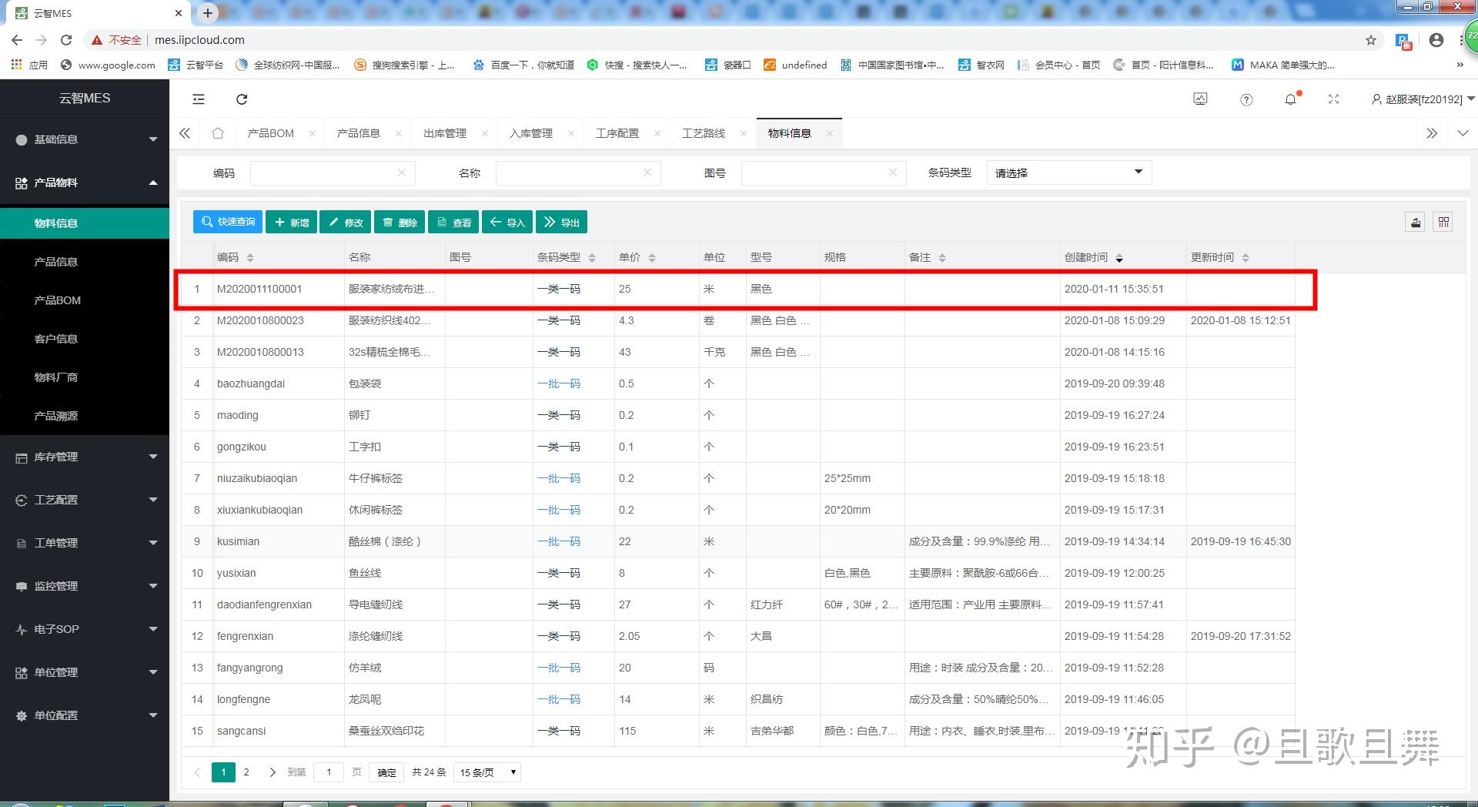Sort by 条码类型 column
The image size is (1478, 807).
point(592,258)
